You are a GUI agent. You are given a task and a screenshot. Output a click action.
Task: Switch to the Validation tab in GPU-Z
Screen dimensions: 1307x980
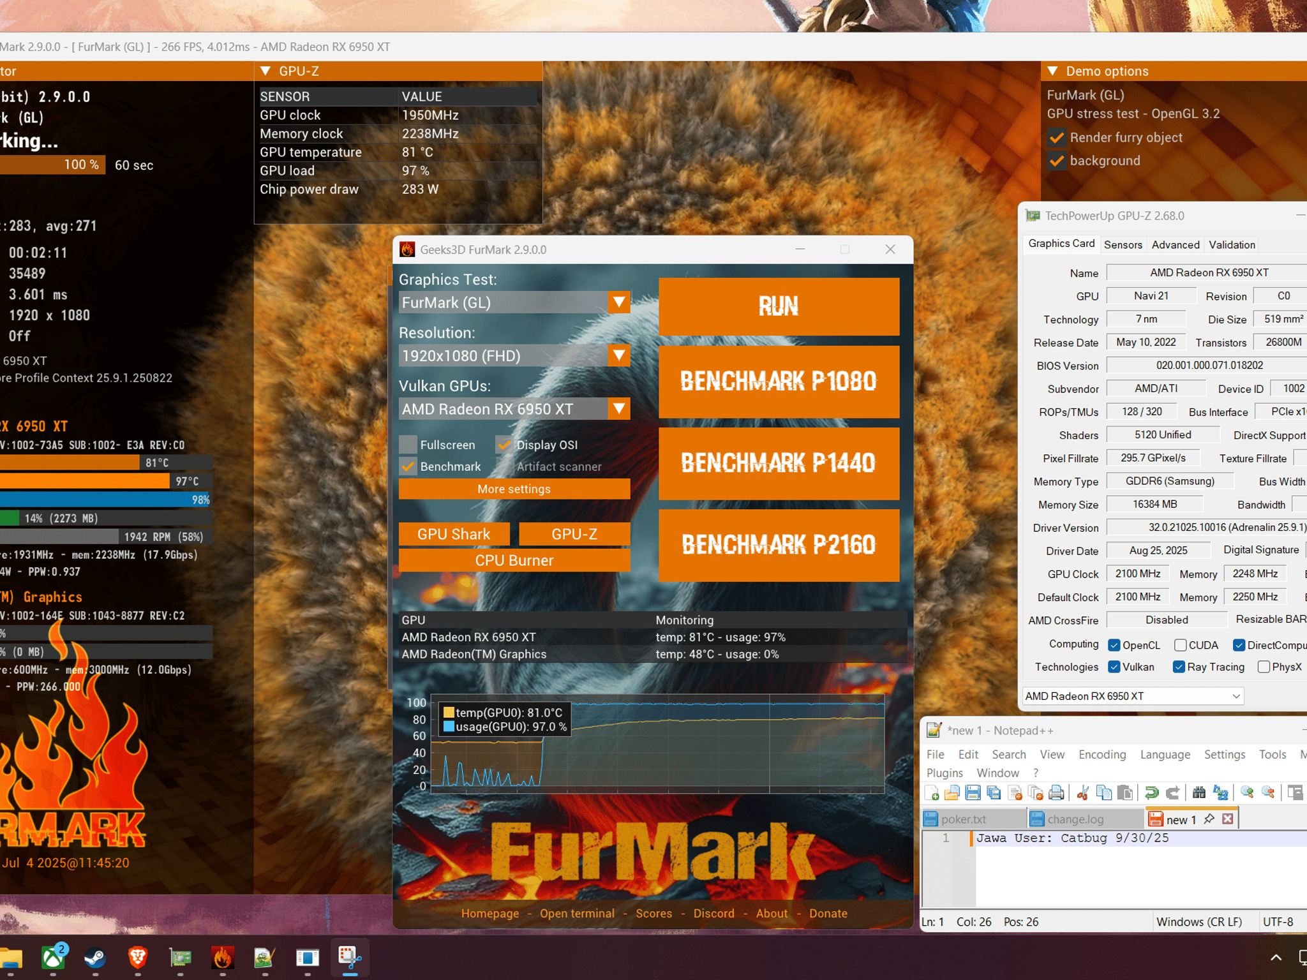(1232, 245)
